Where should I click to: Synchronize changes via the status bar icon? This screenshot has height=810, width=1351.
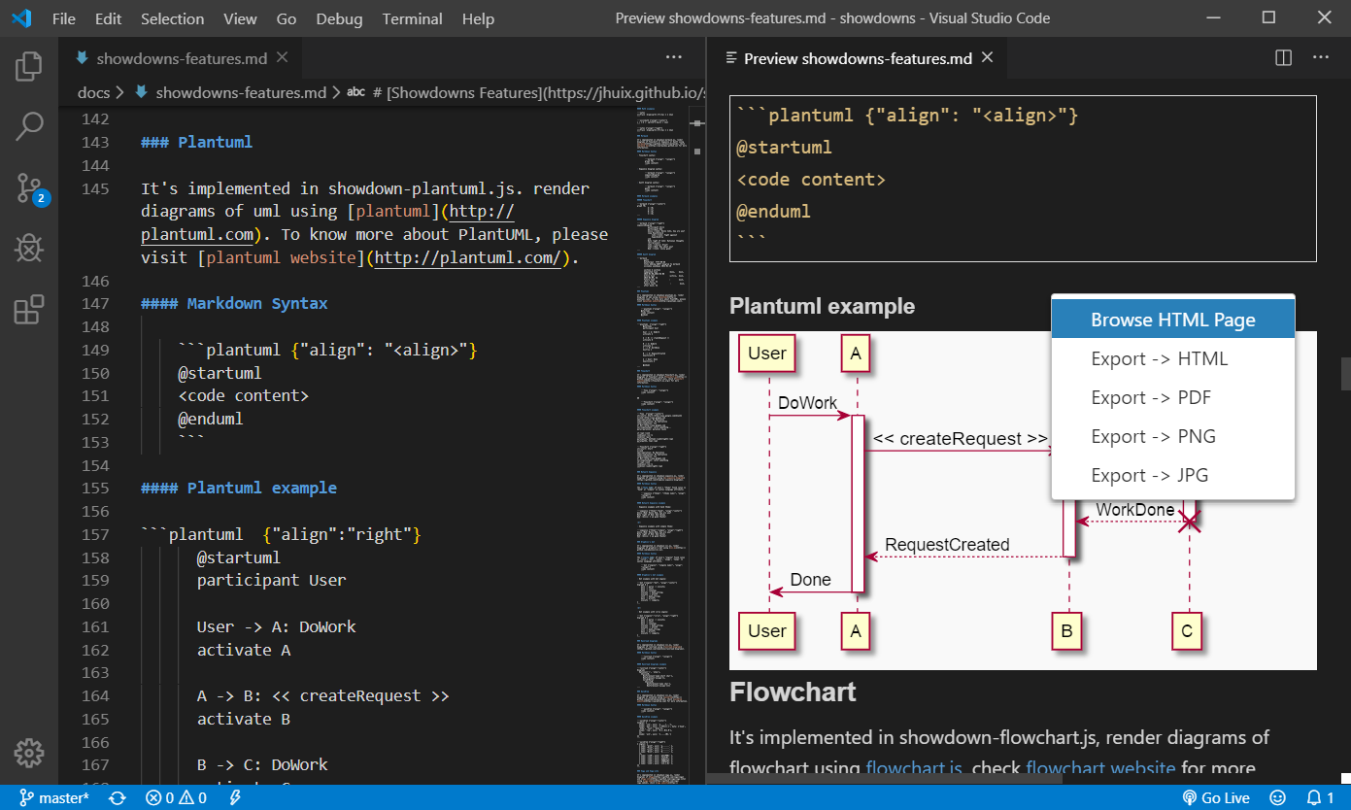point(117,797)
